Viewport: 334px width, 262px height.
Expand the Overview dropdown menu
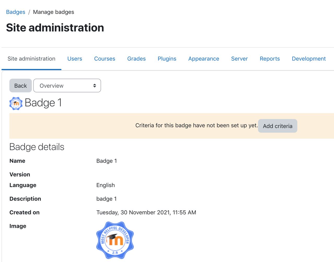coord(67,86)
